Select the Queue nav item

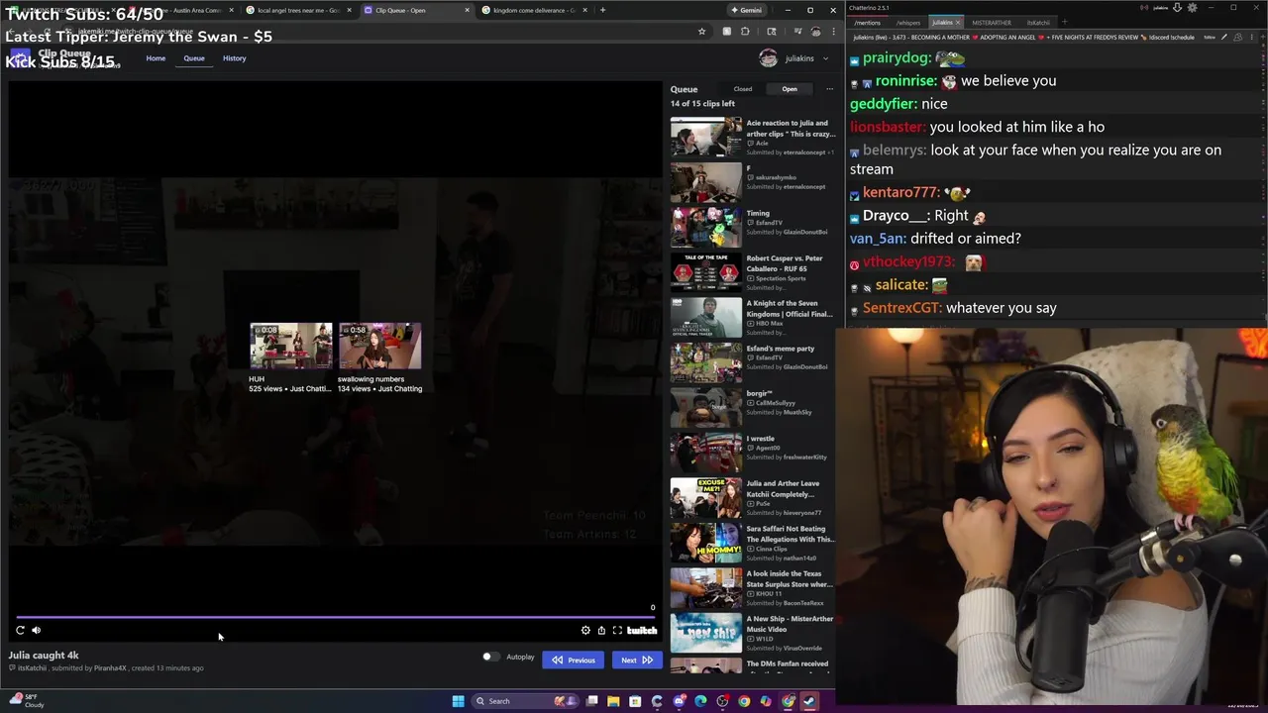coord(194,58)
